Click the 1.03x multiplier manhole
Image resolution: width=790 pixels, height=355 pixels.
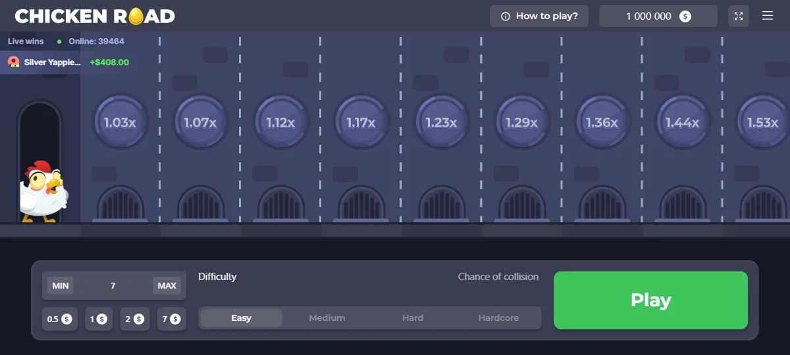click(120, 122)
